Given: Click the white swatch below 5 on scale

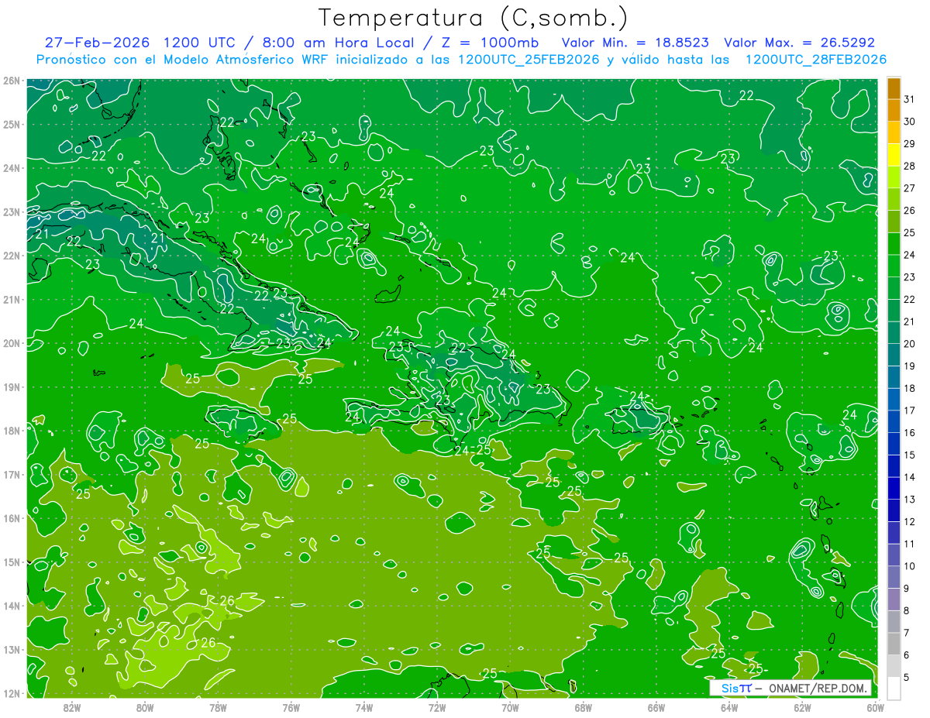Looking at the screenshot, I should 894,688.
